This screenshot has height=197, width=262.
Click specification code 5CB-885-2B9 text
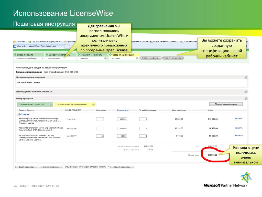tap(72, 72)
